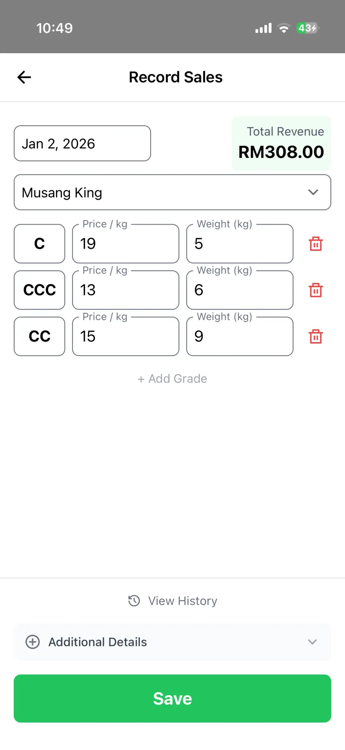Tap the battery status icon

pos(307,28)
